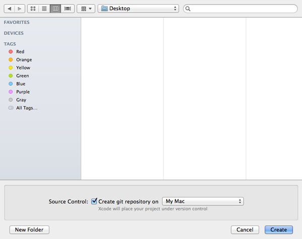Toggle Create git repository checkbox

click(x=94, y=201)
